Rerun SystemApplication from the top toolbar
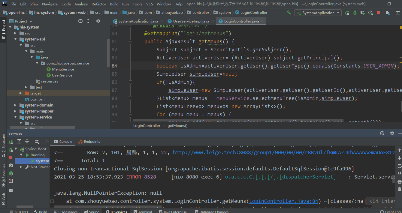This screenshot has width=402, height=213. [347, 13]
